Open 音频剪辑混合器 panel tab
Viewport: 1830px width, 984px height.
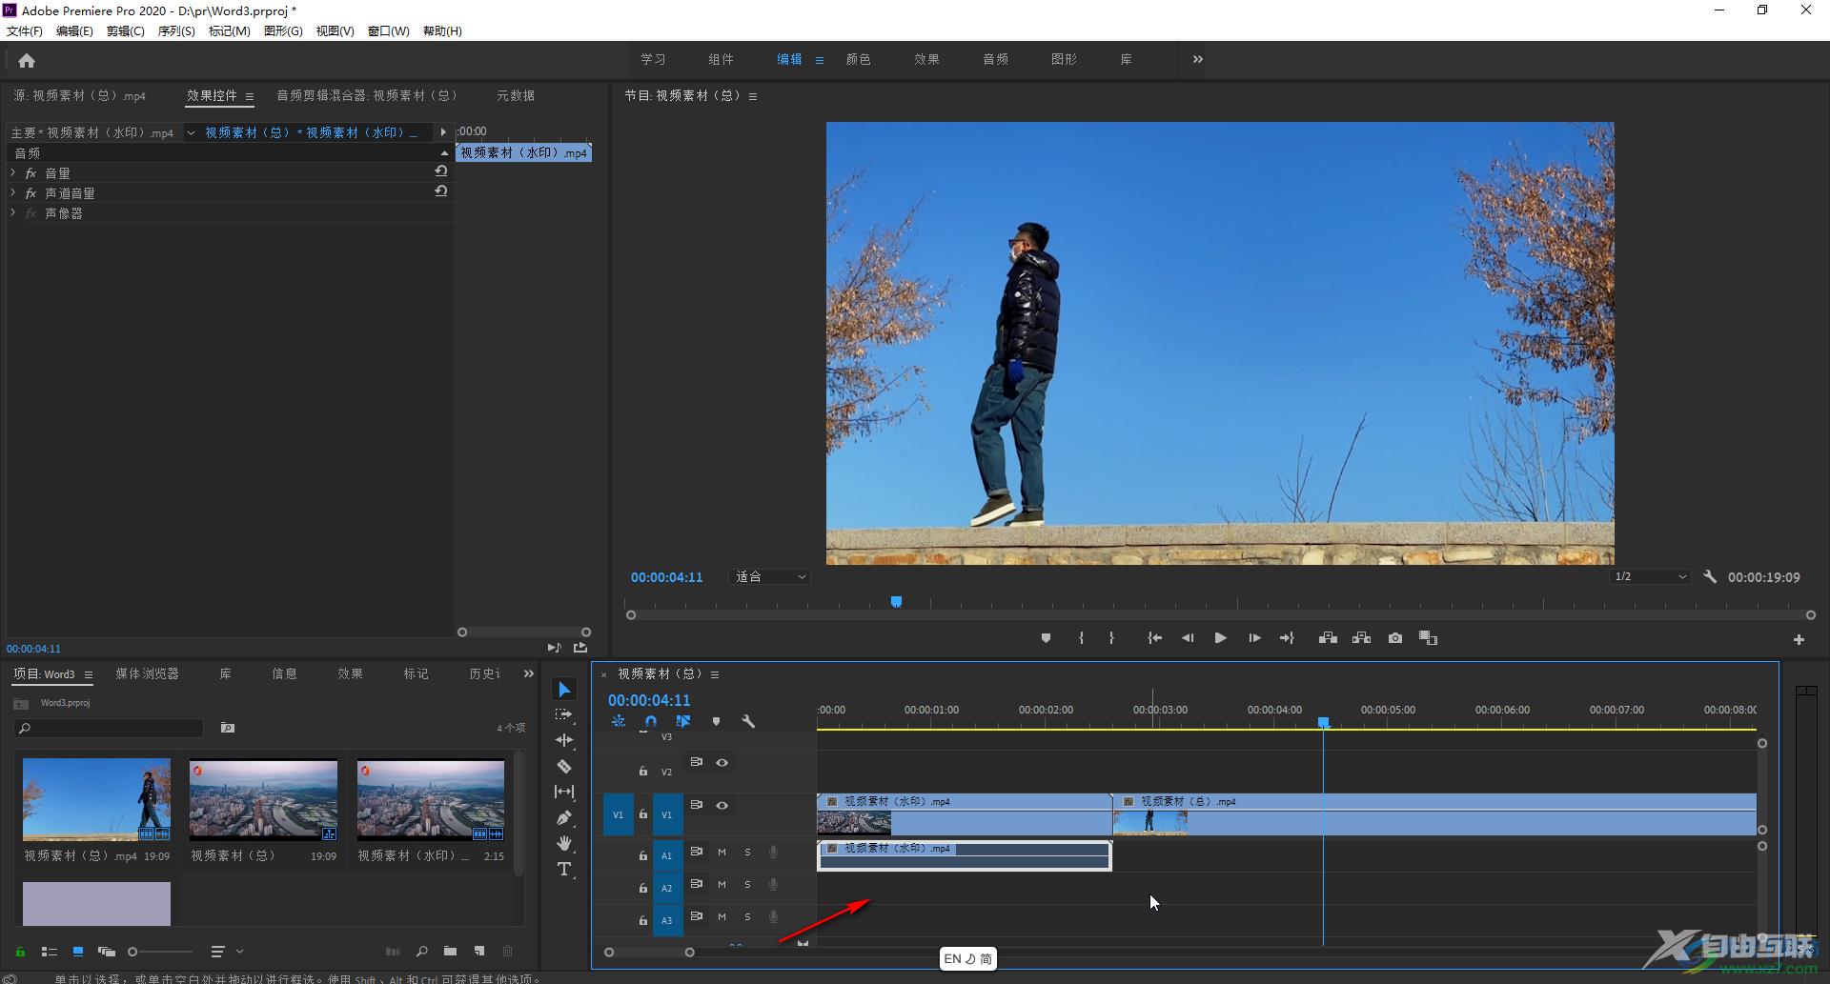[367, 95]
